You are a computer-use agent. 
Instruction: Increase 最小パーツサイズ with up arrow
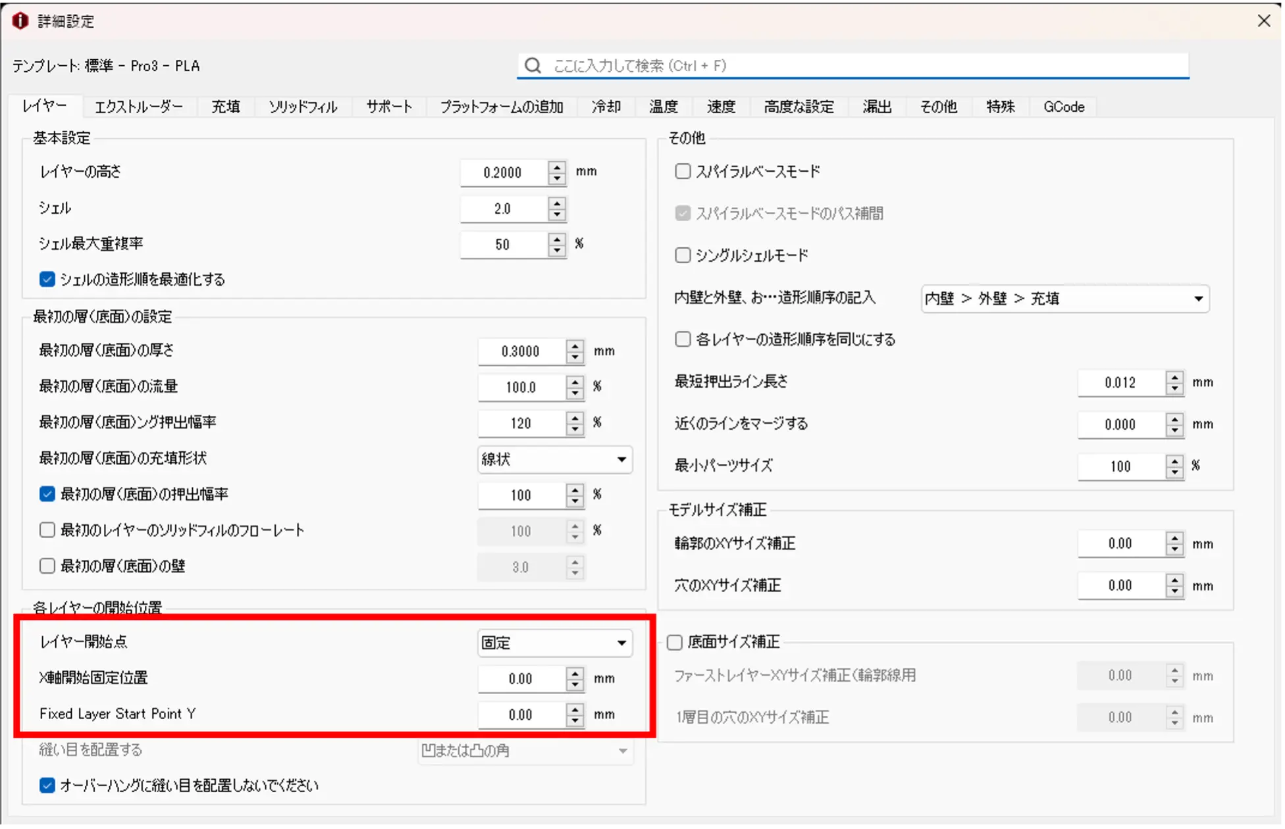pos(1174,461)
